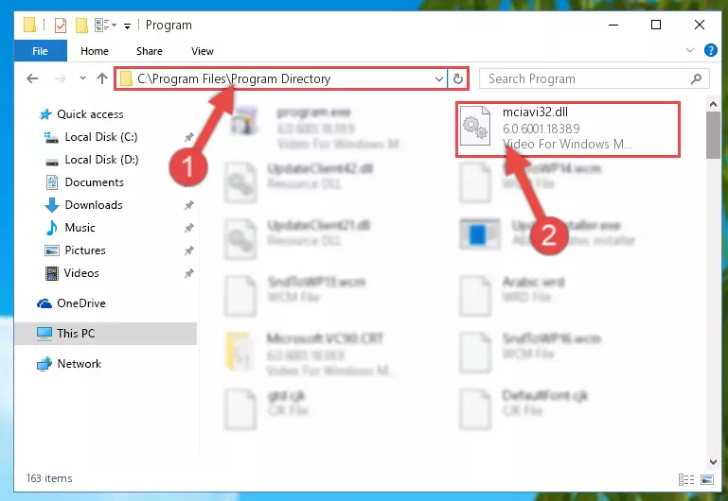
Task: Select the mciavi32.dll file
Action: coord(567,129)
